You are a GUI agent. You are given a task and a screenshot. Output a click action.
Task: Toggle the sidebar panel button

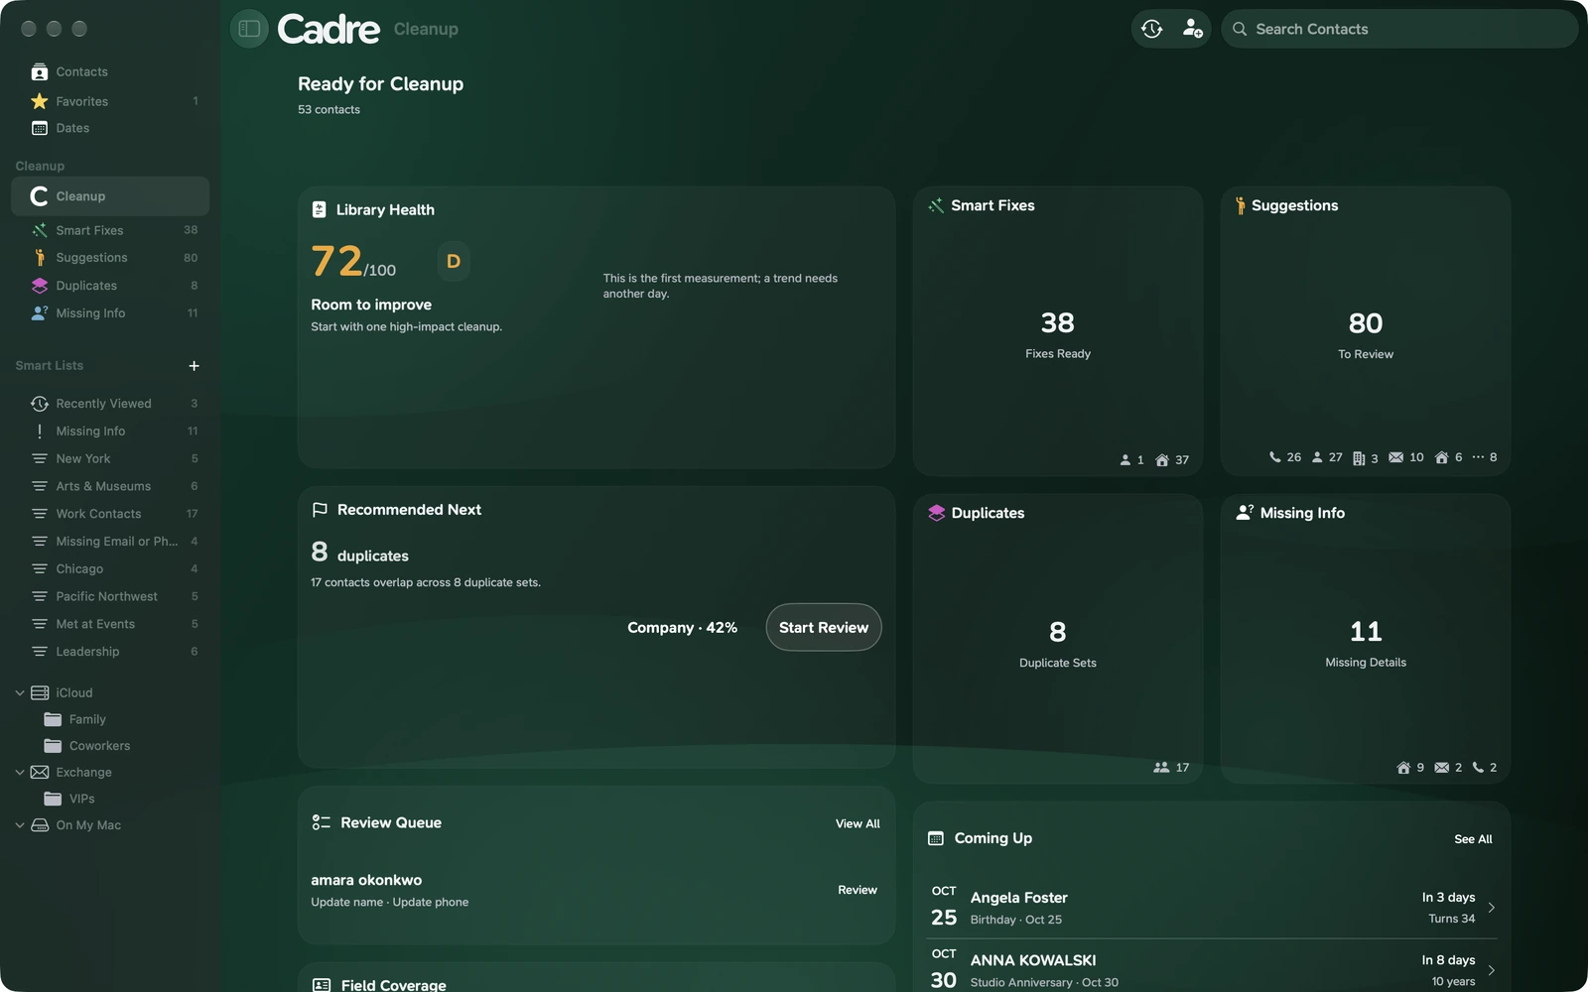(249, 29)
